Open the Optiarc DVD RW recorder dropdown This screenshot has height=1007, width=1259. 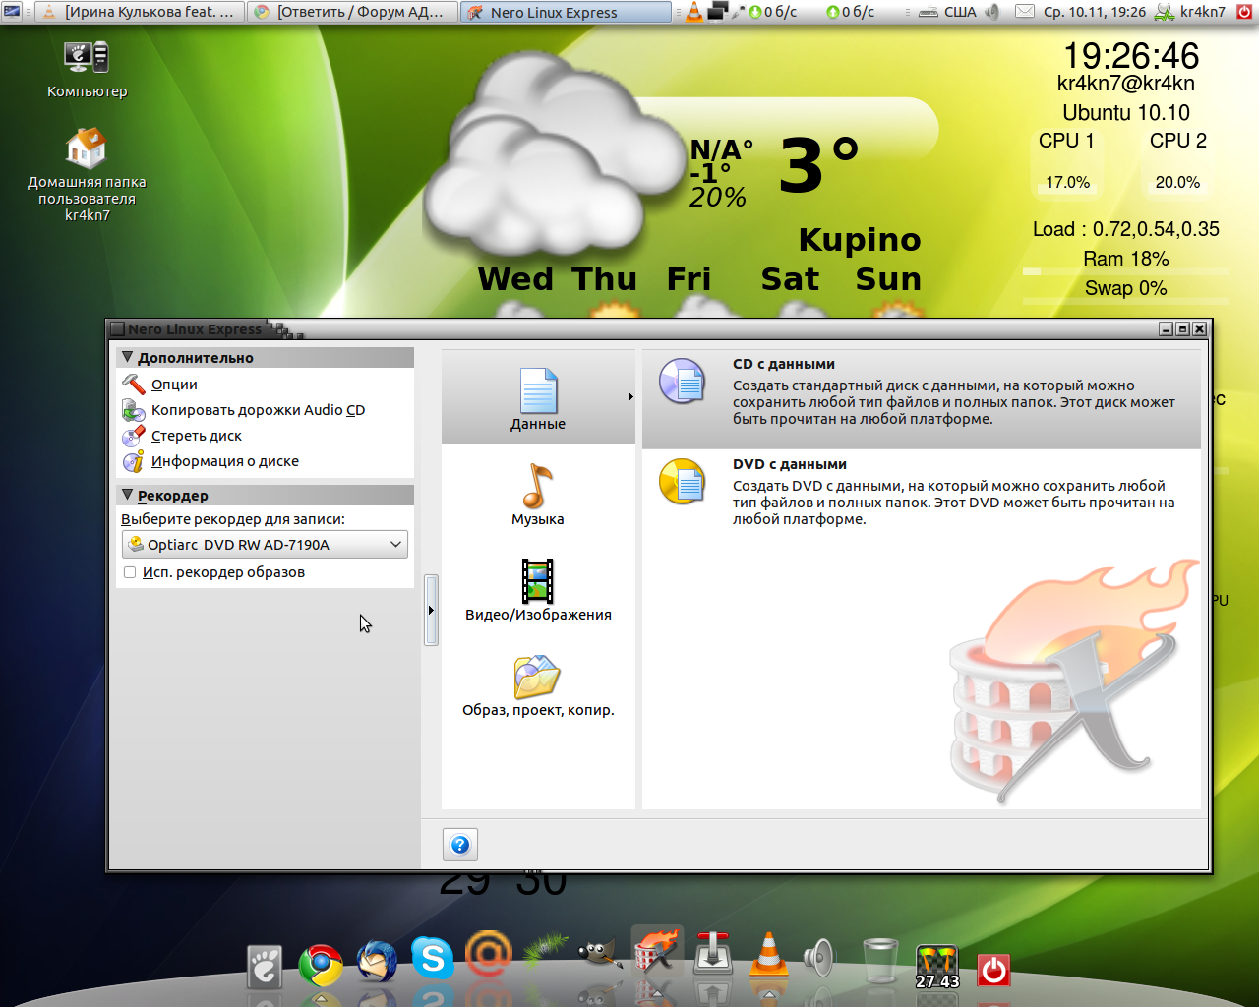coord(265,545)
